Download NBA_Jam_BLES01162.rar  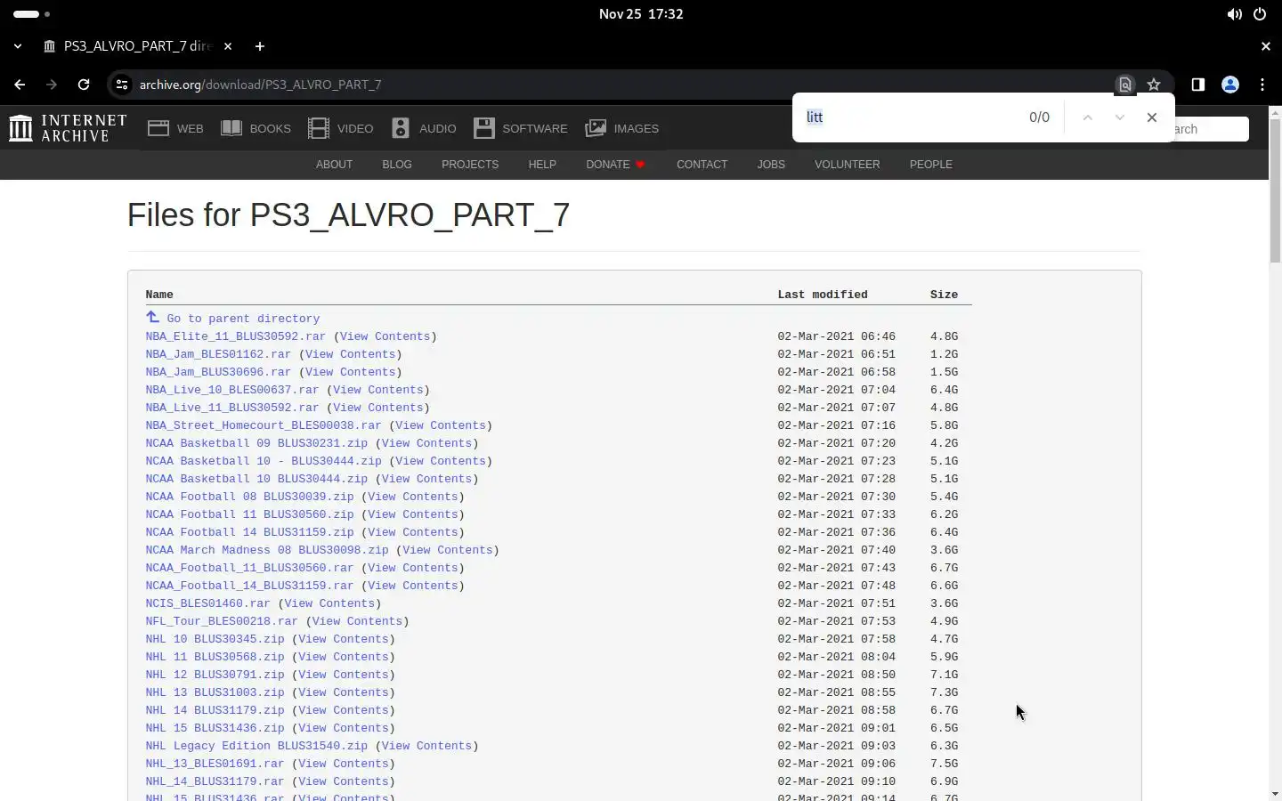tap(218, 354)
